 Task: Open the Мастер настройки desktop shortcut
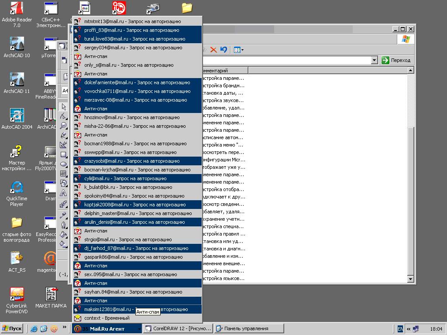[17, 158]
